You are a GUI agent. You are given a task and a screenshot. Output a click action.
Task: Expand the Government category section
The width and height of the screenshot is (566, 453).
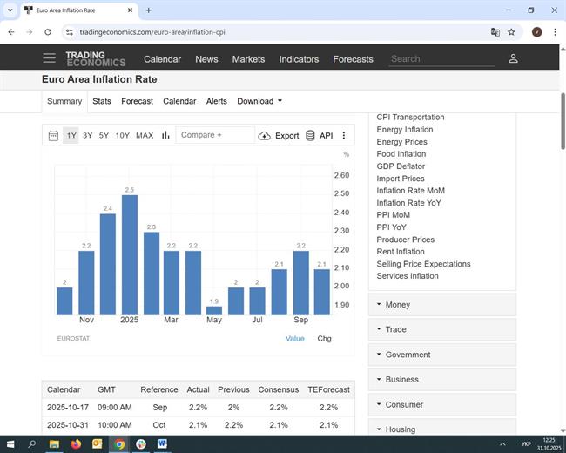tap(442, 355)
